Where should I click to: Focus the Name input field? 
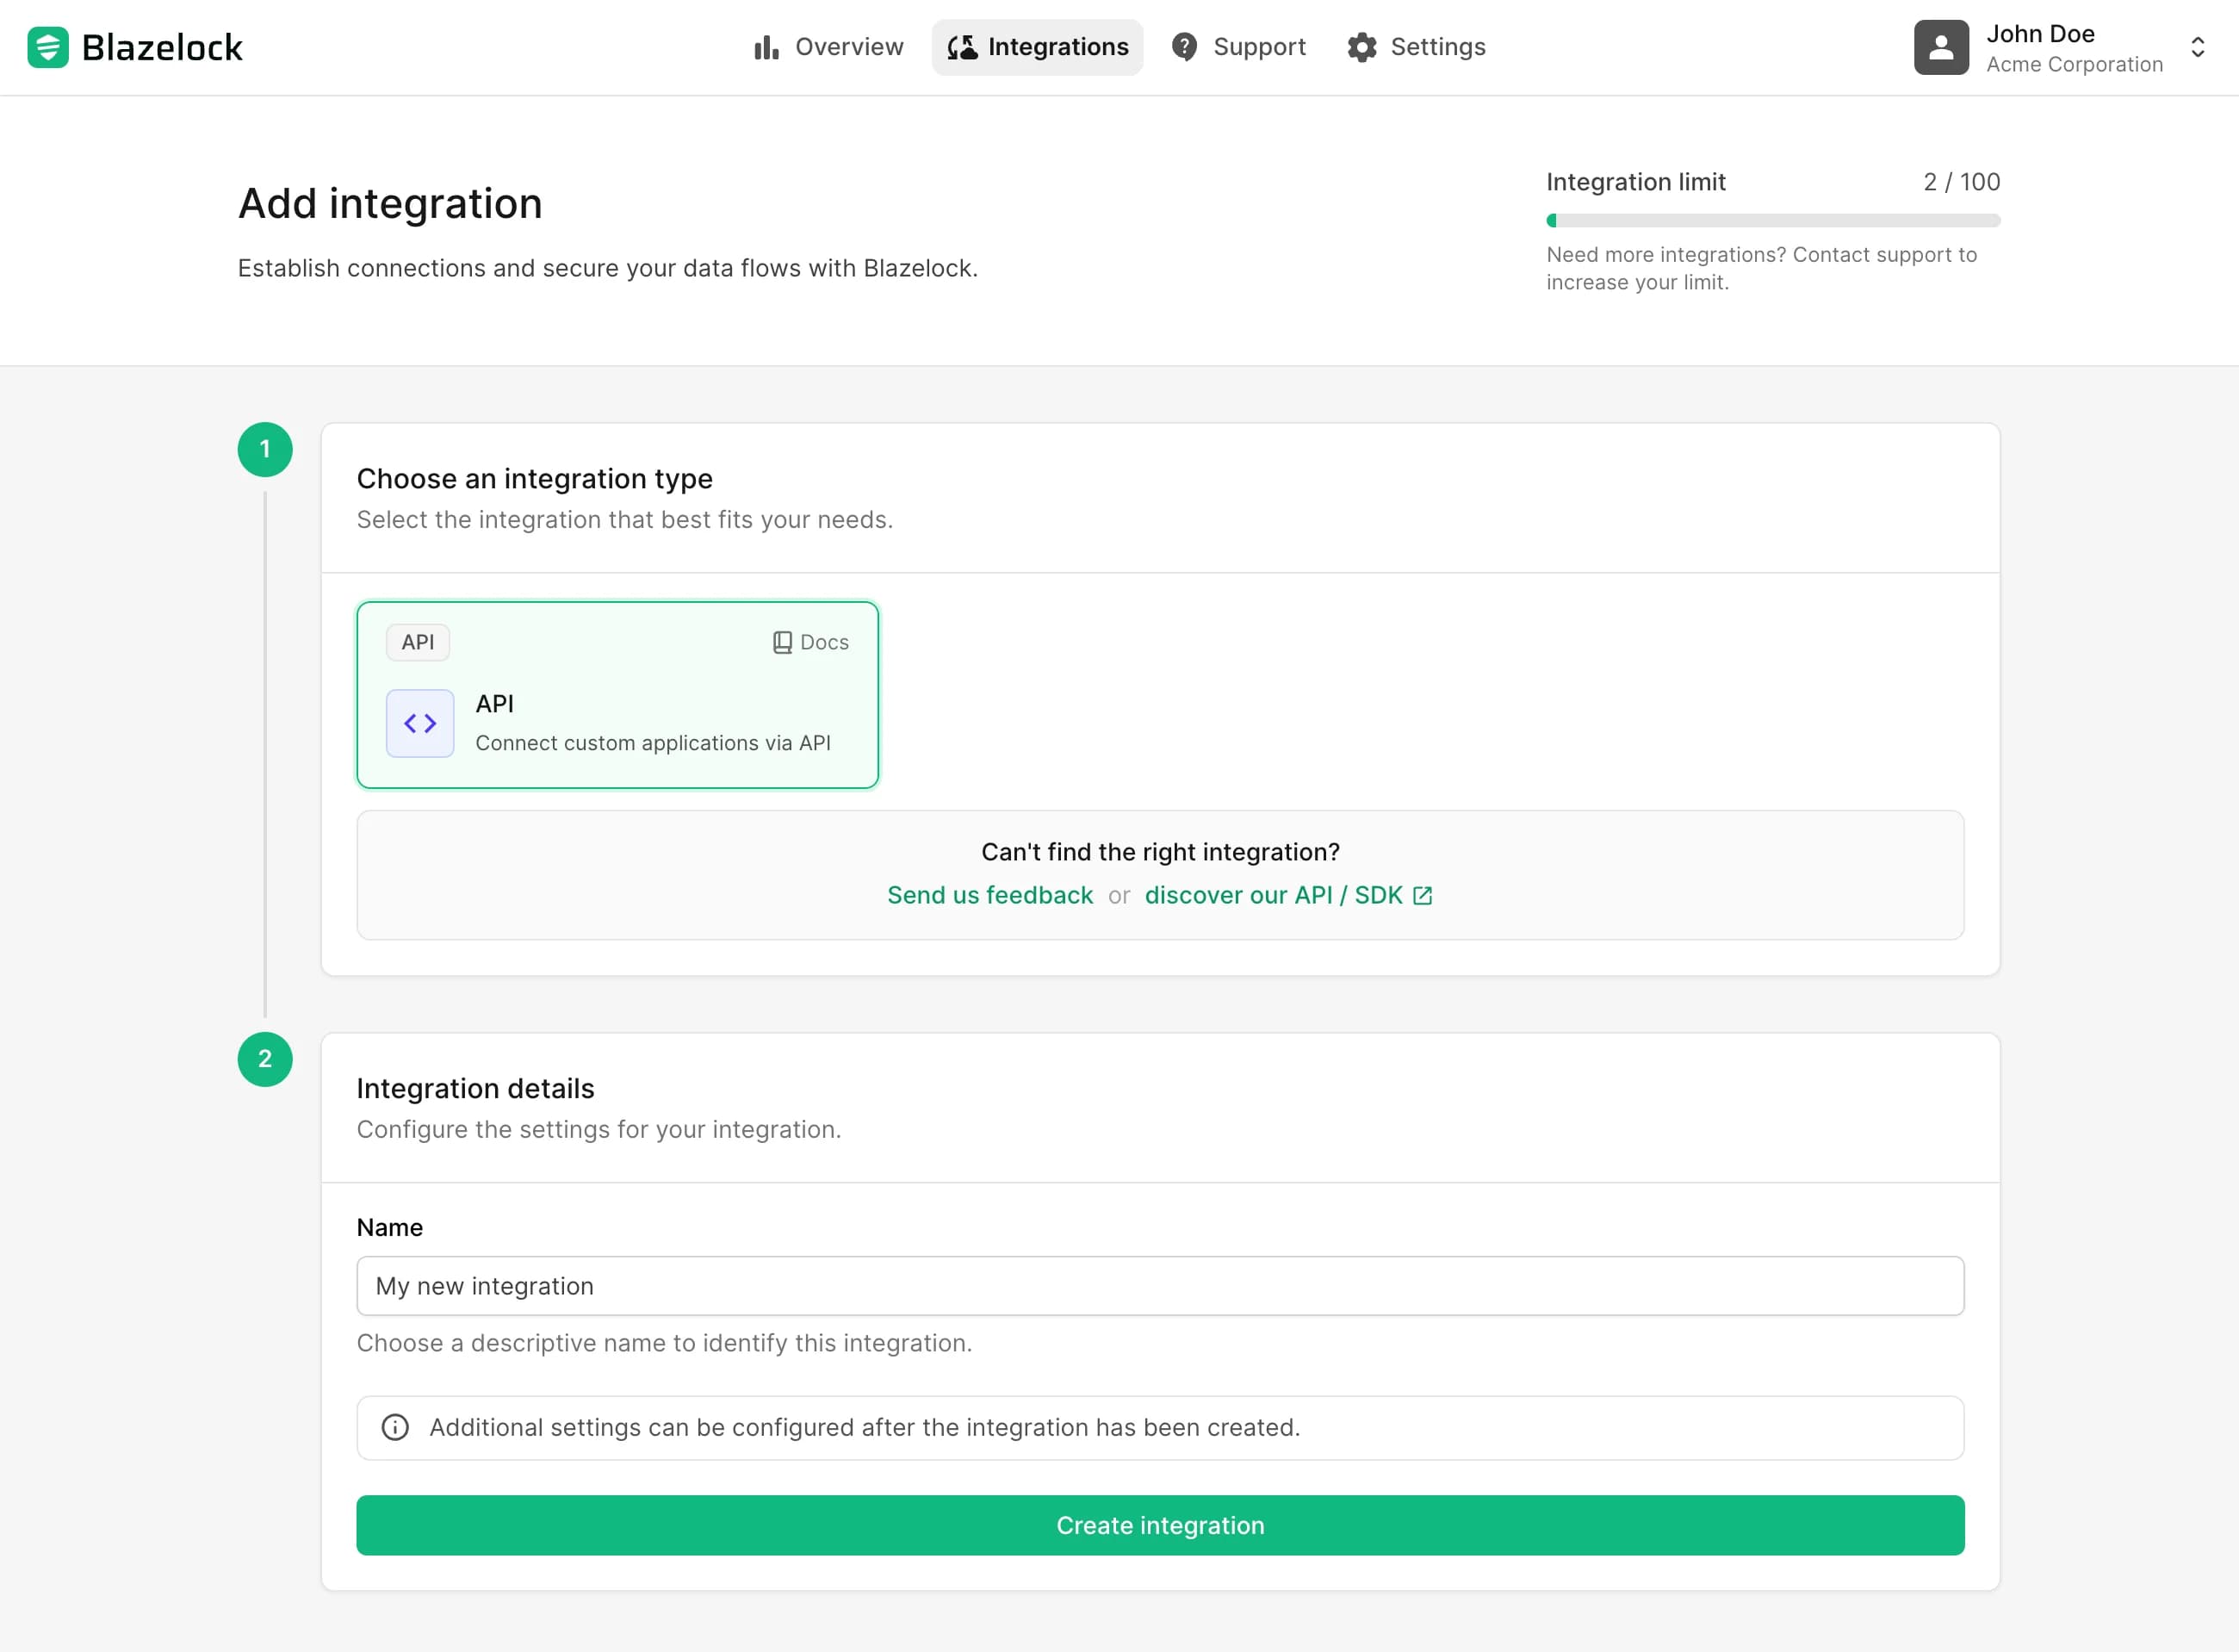1159,1286
